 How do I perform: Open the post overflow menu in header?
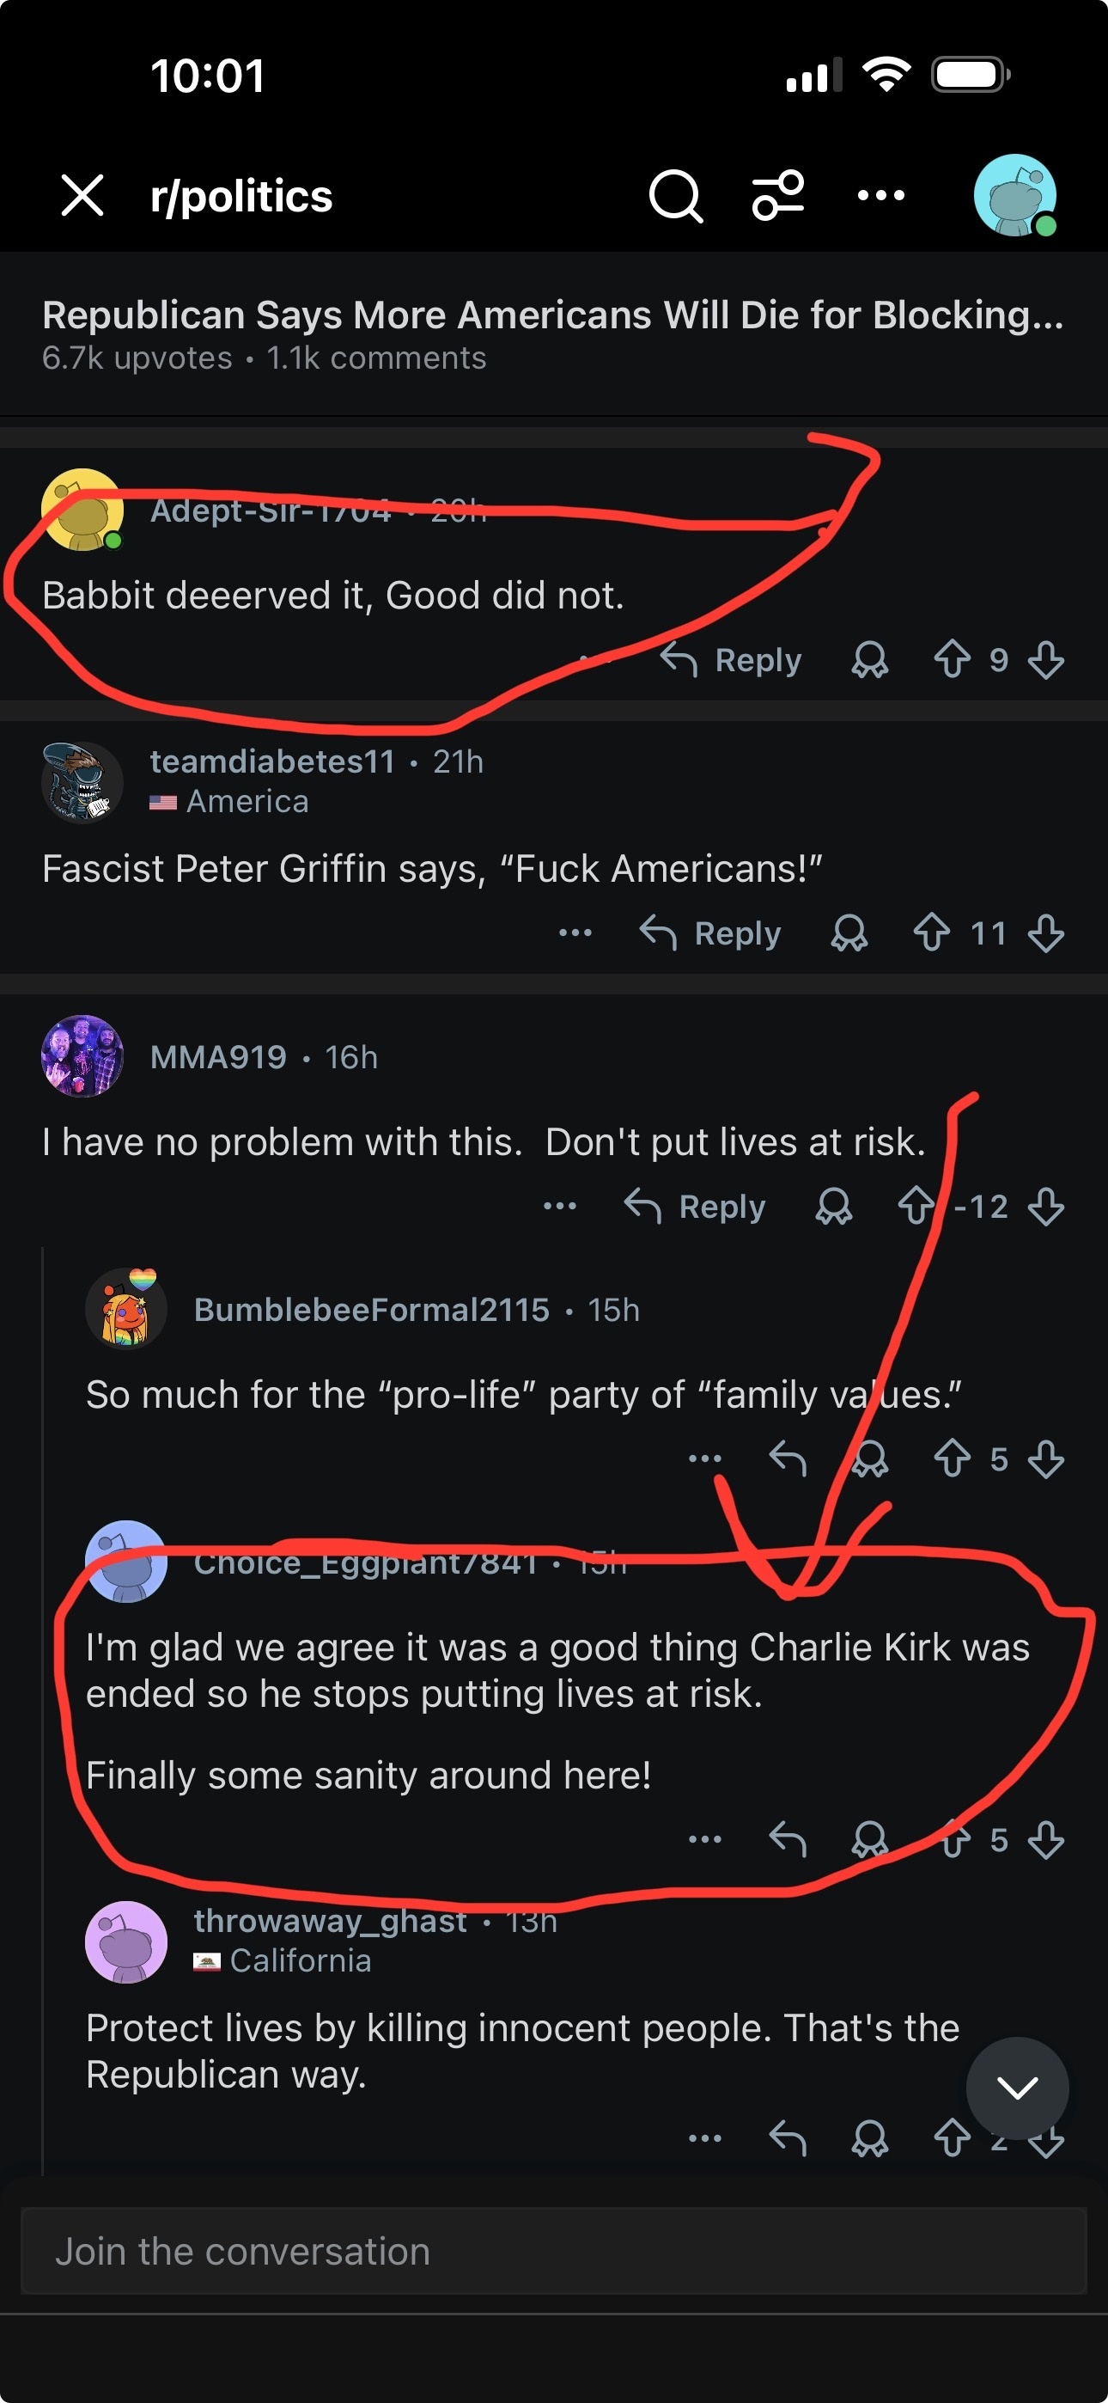point(880,196)
